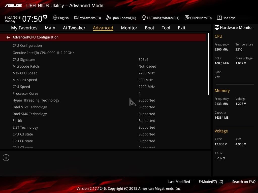Start EZ Tuning Wizard(F11)
258x193 pixels.
[x=160, y=18]
